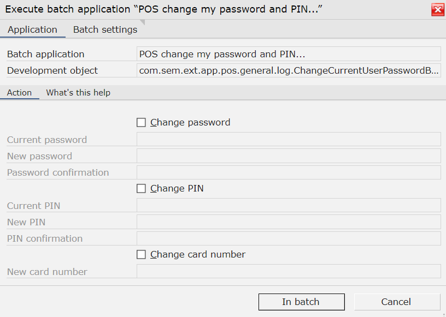Viewport: 446px width, 317px height.
Task: Click the In batch button
Action: (x=302, y=302)
